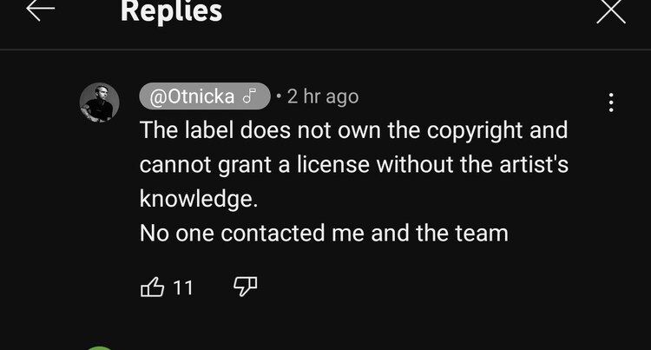Click the "2 hr ago" timestamp
Screen dimensions: 651x350
tap(322, 96)
